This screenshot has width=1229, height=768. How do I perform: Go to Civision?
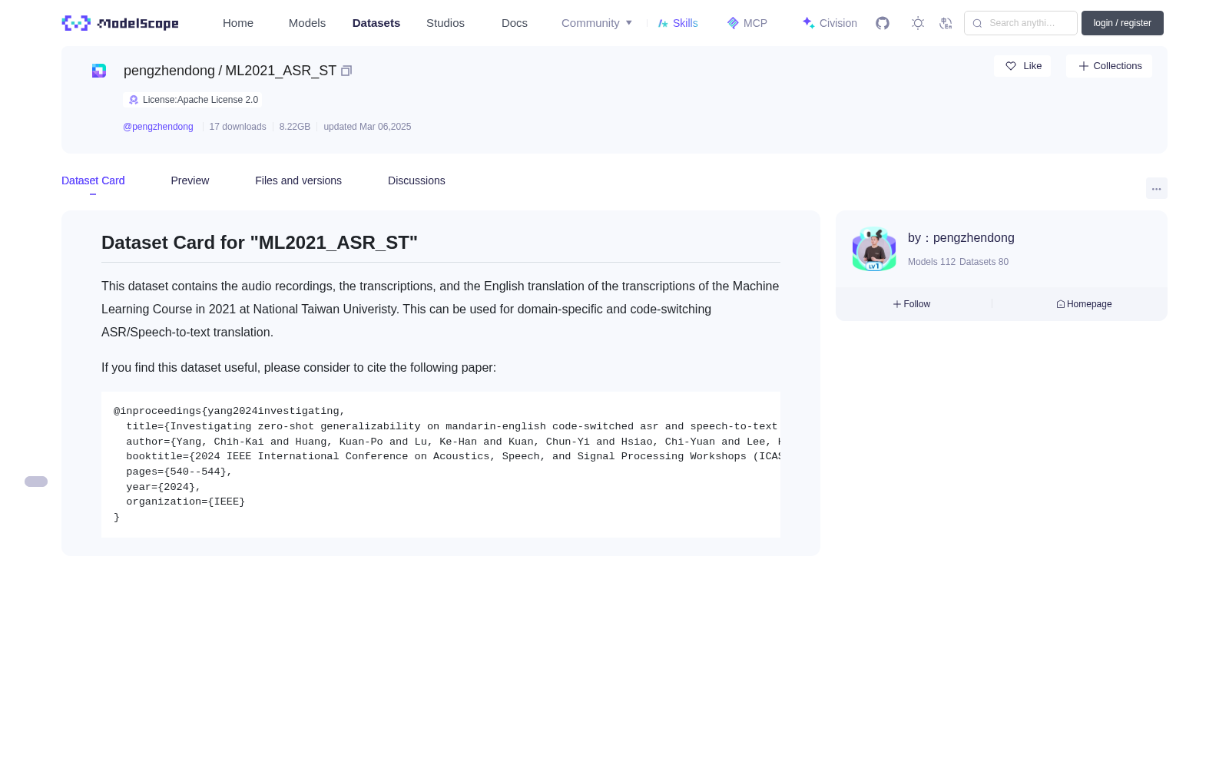(830, 23)
